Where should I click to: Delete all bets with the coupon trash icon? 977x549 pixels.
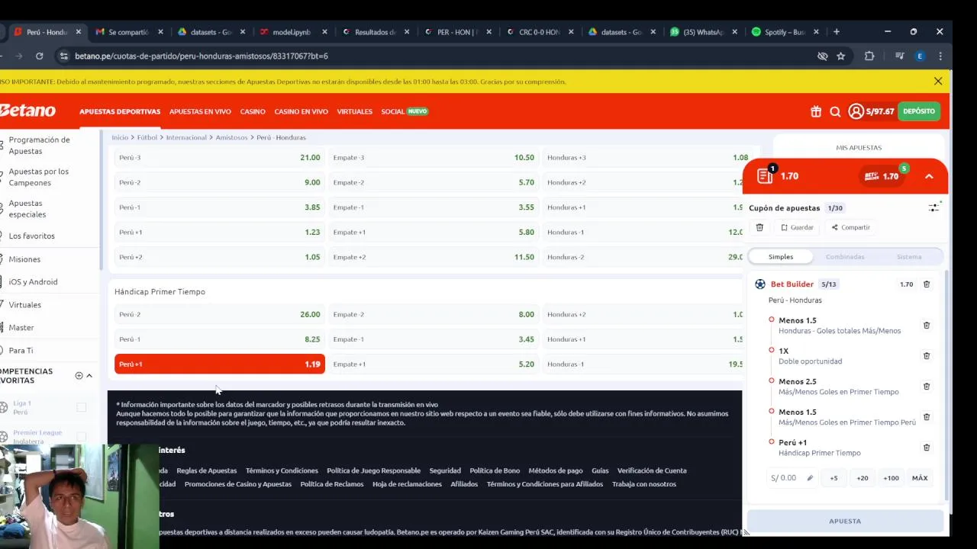coord(759,227)
